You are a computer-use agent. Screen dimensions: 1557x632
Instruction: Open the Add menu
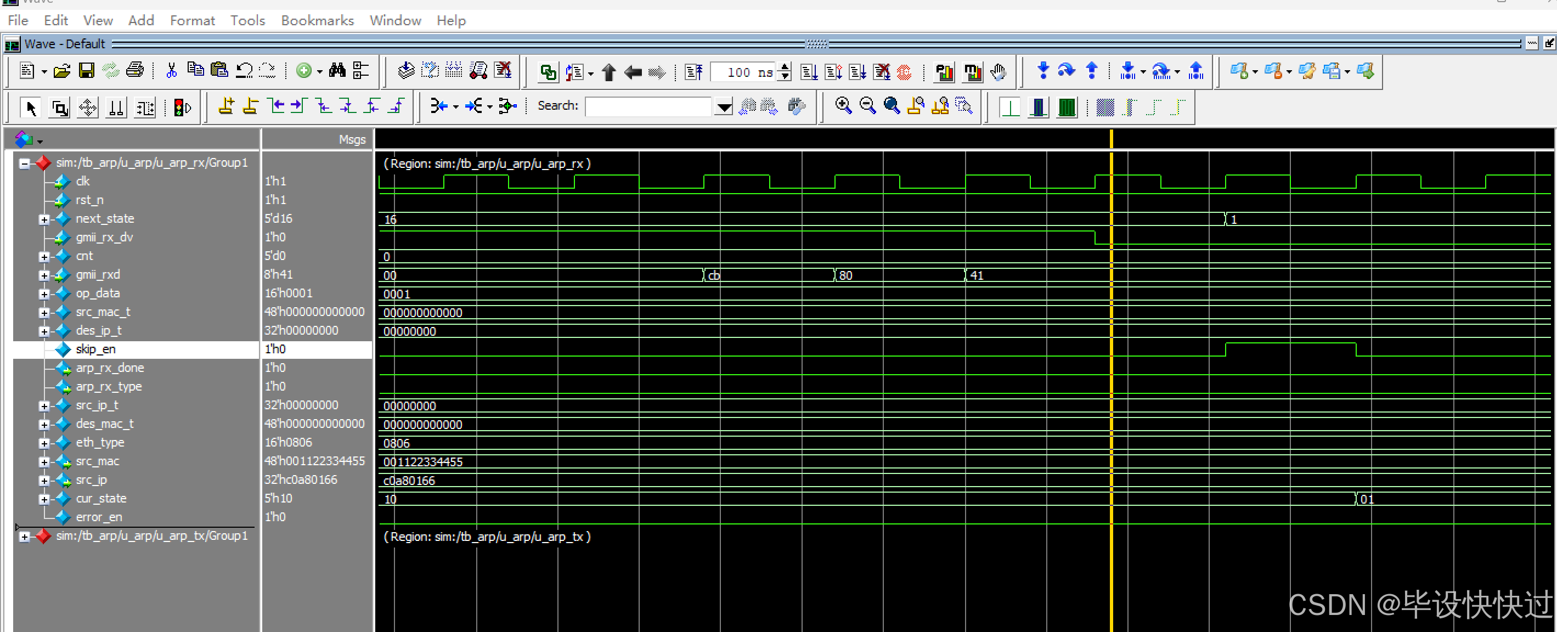point(141,20)
